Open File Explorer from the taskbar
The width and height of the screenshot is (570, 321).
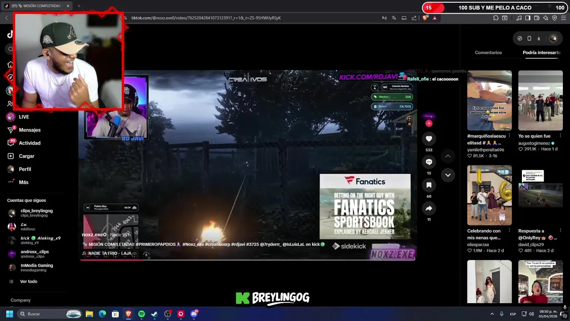(89, 314)
